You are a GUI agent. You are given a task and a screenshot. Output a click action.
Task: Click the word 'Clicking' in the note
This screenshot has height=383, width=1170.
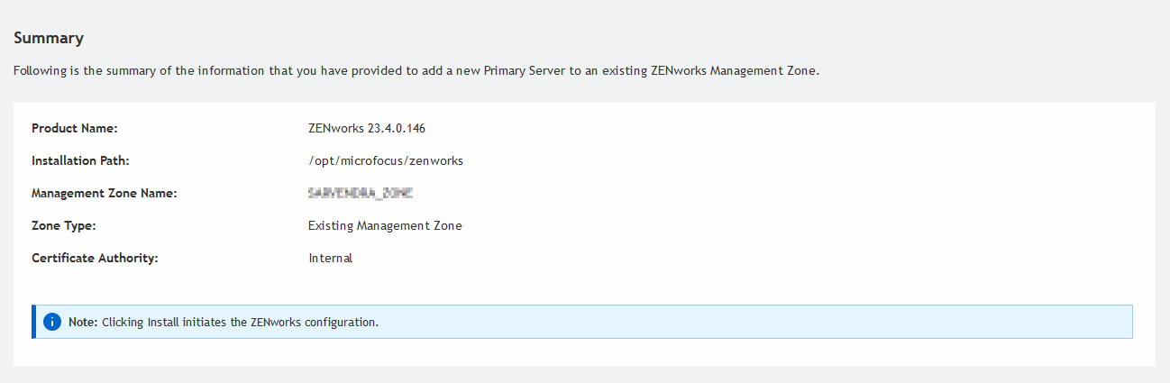tap(123, 322)
